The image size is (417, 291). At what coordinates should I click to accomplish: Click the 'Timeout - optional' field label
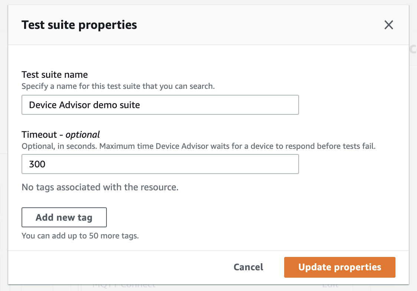[60, 134]
